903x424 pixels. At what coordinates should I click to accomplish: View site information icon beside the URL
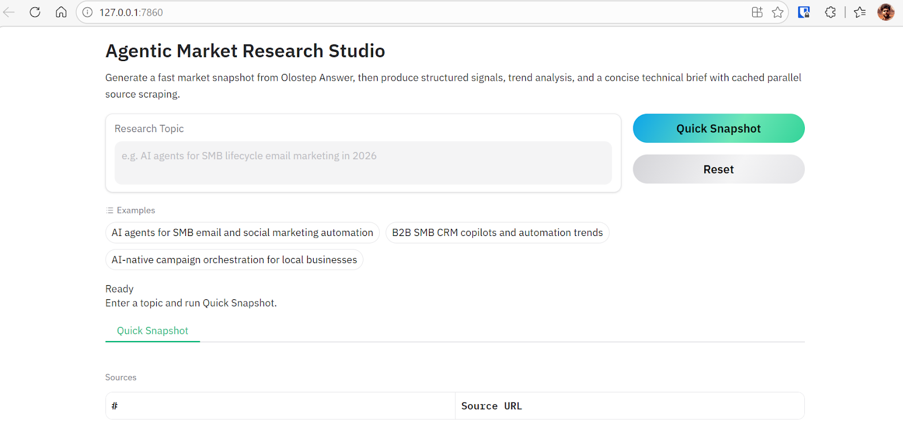87,12
